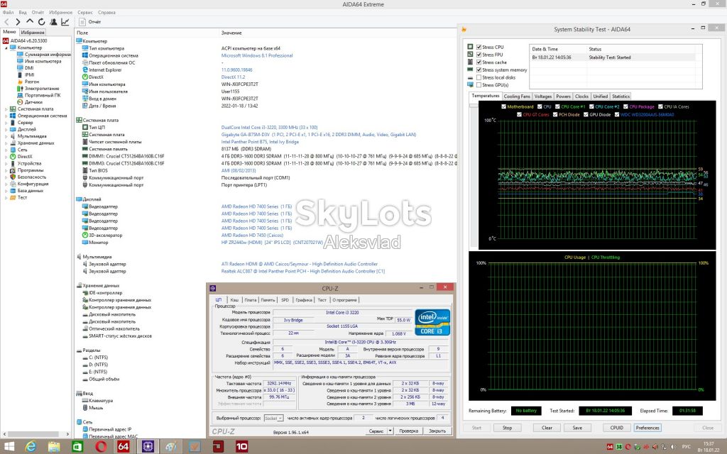727x454 pixels.
Task: Switch to the Избранное tab in left panel
Action: click(33, 33)
